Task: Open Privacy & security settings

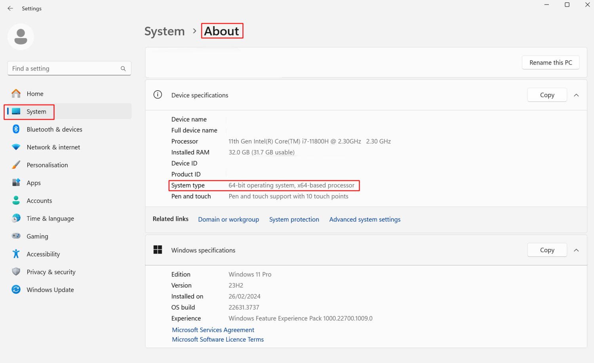Action: (51, 272)
